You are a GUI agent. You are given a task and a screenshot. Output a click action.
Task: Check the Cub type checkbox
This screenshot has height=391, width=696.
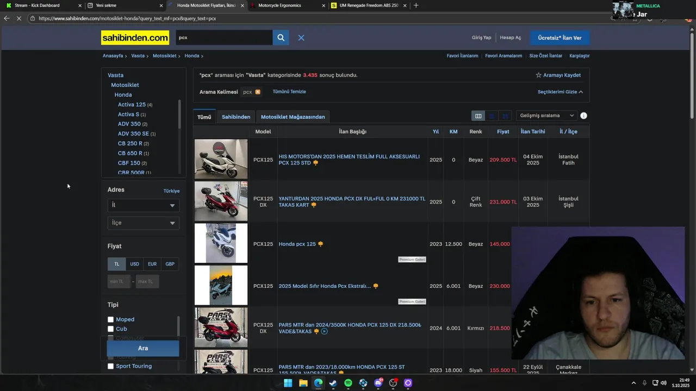point(111,329)
